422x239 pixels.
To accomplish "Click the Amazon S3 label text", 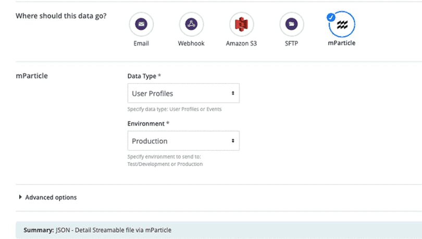I will [241, 43].
